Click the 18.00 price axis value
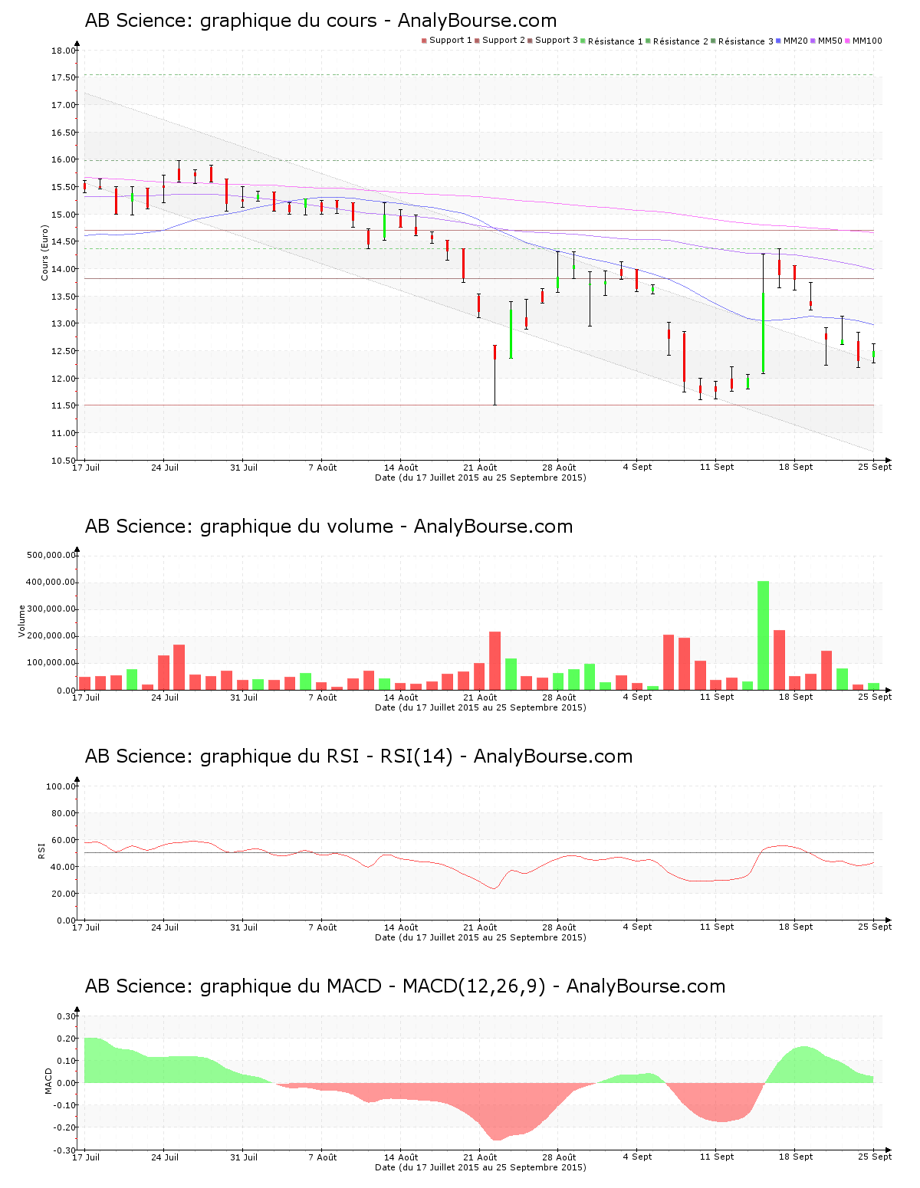The height and width of the screenshot is (1188, 920). click(x=63, y=51)
